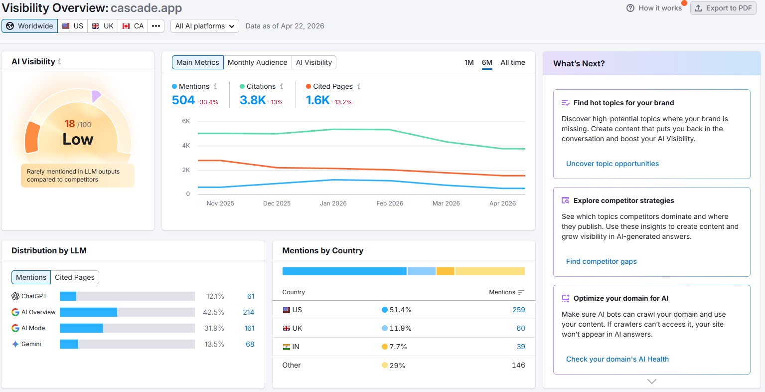
Task: Expand the What's Next panel chevron
Action: coord(652,382)
